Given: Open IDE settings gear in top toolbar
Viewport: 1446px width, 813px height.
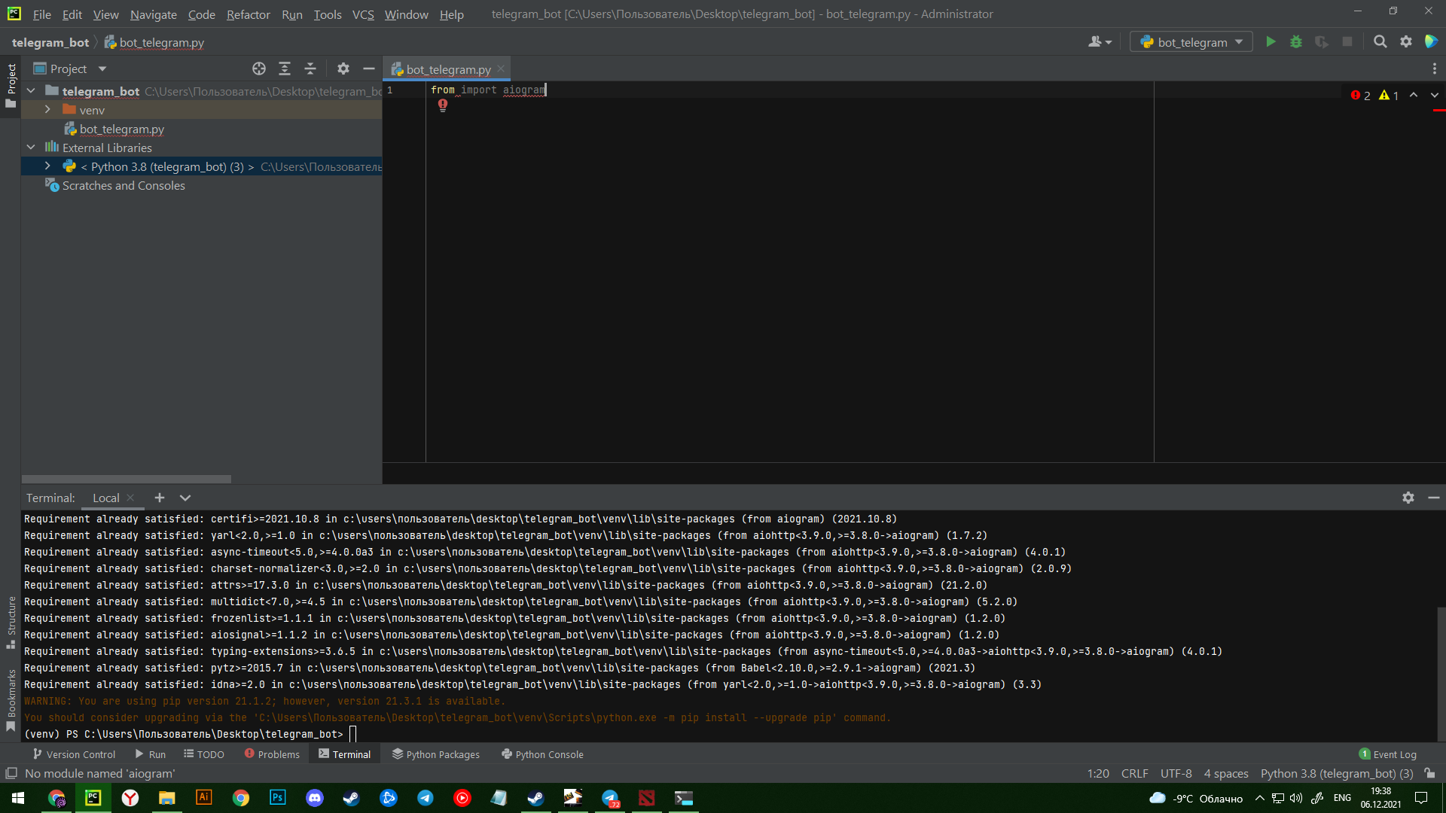Looking at the screenshot, I should click(1405, 42).
